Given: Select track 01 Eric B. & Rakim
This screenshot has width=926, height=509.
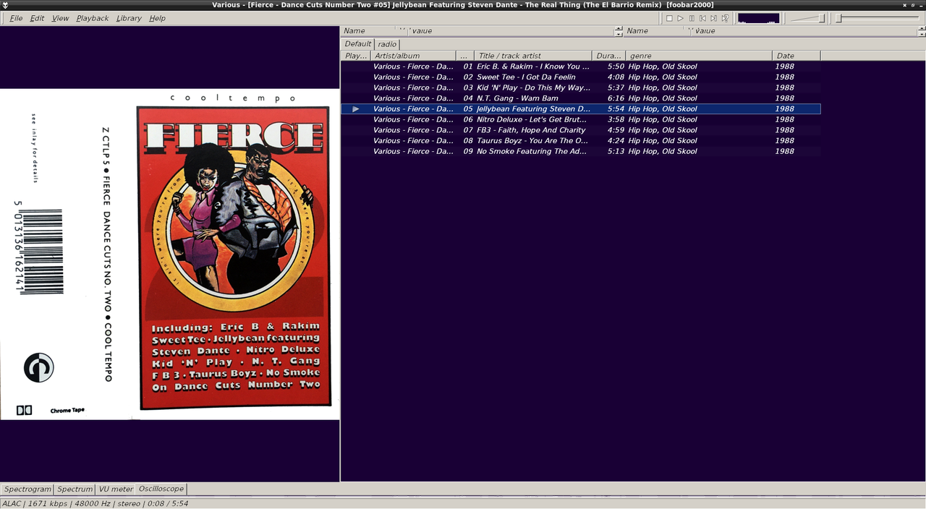Looking at the screenshot, I should [x=580, y=67].
